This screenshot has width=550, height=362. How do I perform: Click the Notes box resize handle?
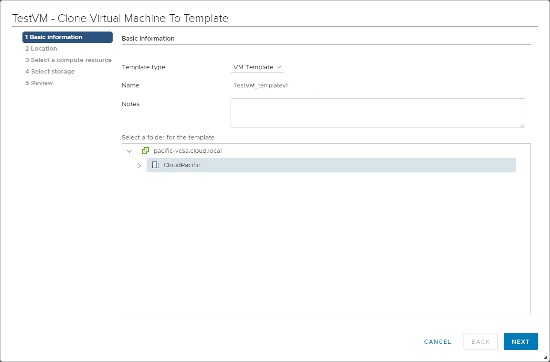522,125
